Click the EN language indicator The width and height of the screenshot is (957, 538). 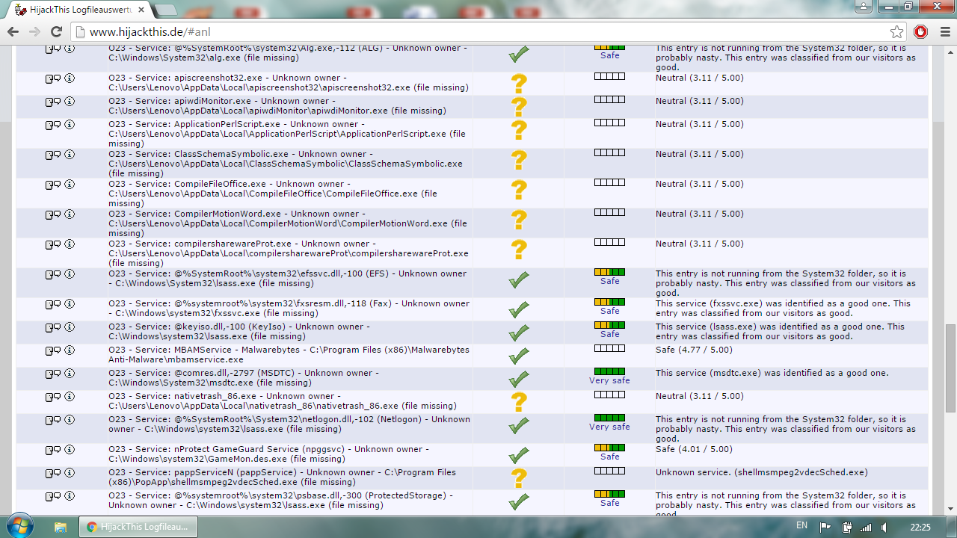(x=801, y=526)
